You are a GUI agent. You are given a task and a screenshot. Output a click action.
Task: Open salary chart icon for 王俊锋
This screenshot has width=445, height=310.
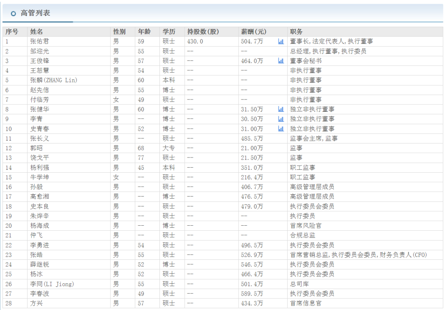281,61
